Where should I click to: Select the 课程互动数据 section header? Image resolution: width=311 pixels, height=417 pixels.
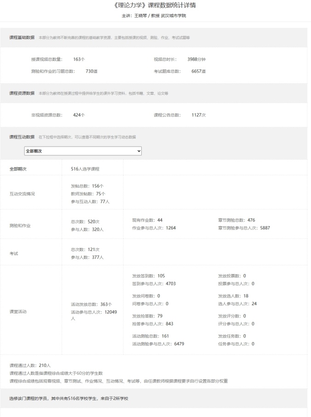pos(22,137)
